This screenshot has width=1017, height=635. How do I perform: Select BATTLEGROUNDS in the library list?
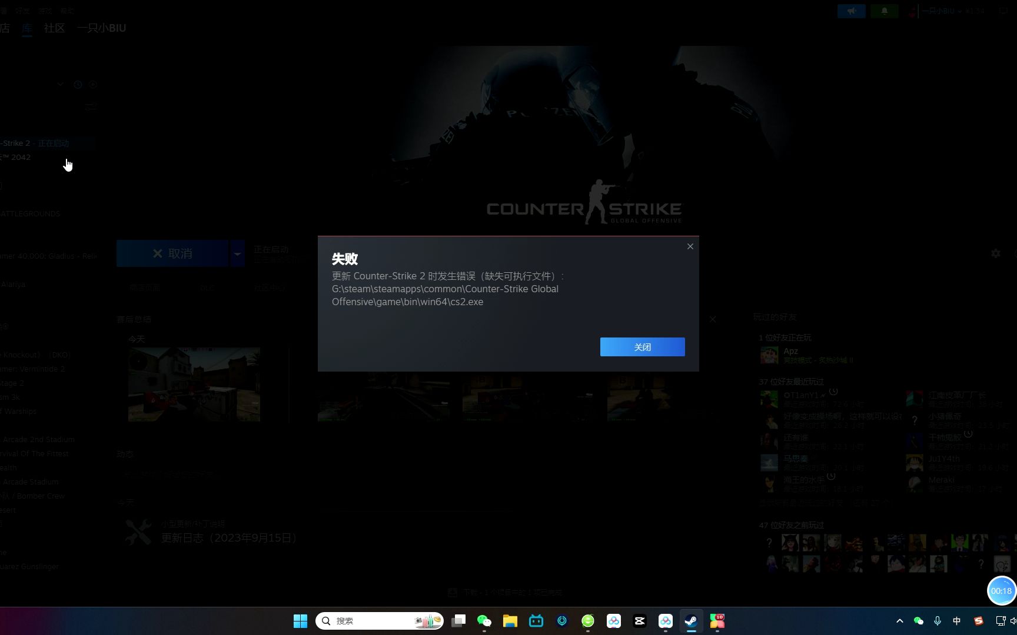click(31, 213)
